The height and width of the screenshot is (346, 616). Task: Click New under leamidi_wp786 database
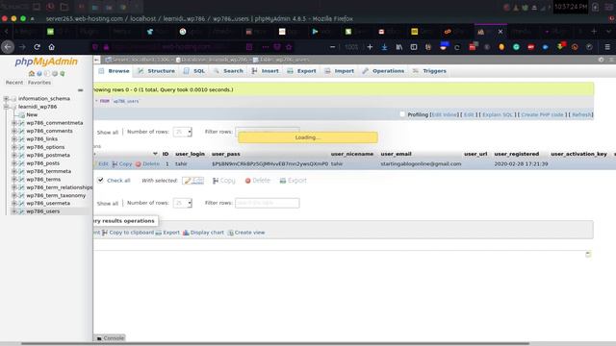click(x=32, y=115)
